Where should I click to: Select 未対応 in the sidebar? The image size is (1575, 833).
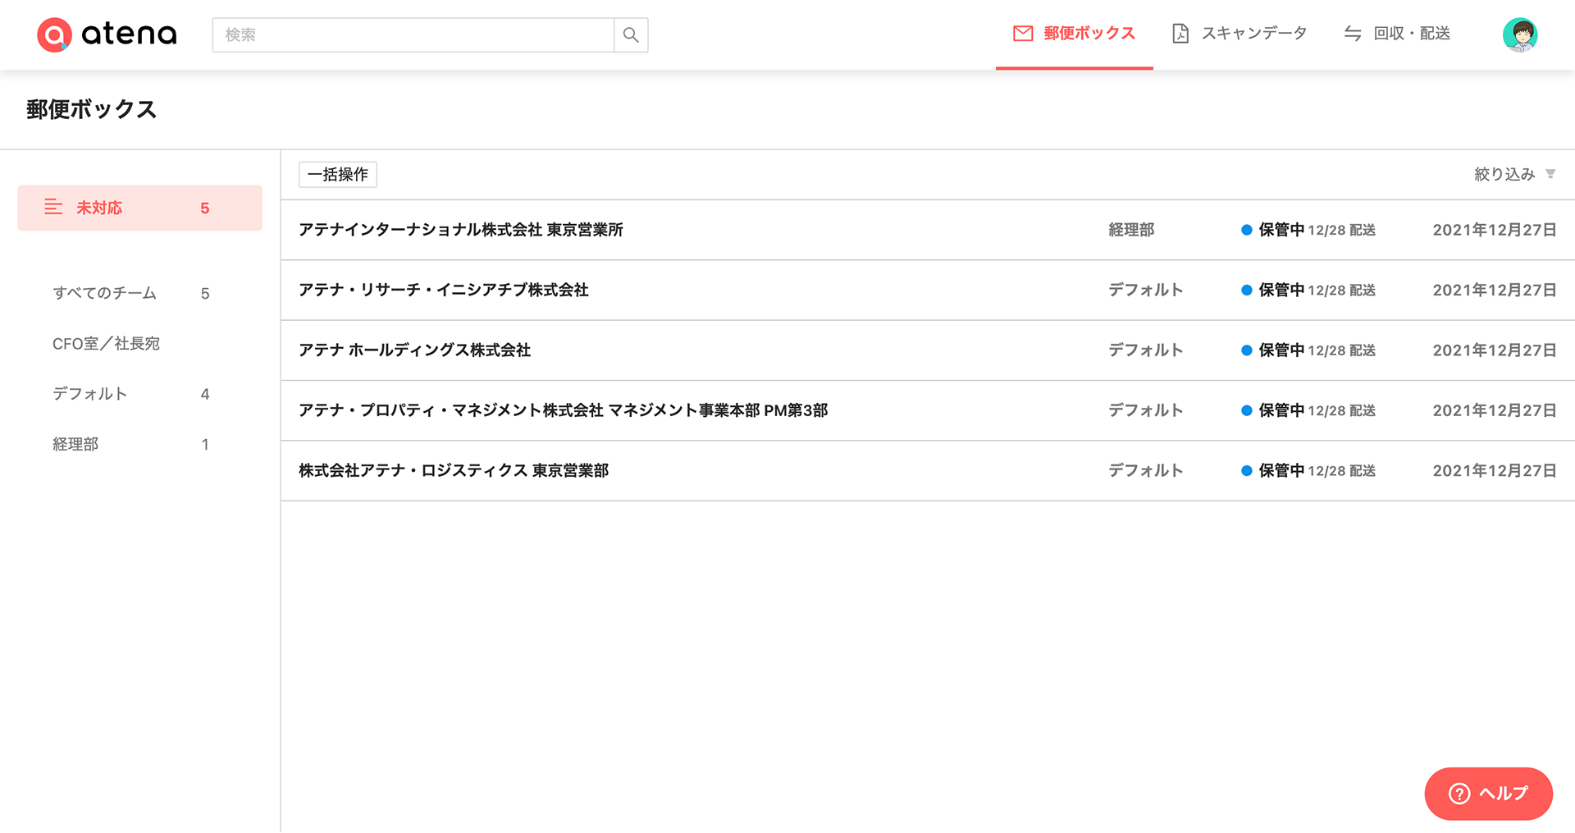pos(139,208)
